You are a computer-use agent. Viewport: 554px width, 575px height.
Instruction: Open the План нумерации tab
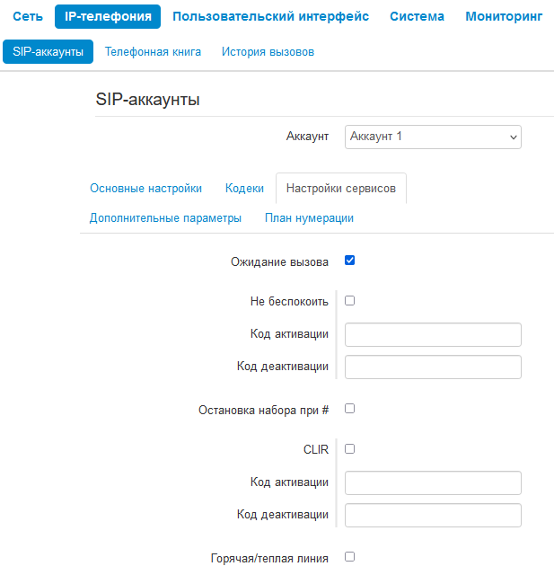(309, 217)
